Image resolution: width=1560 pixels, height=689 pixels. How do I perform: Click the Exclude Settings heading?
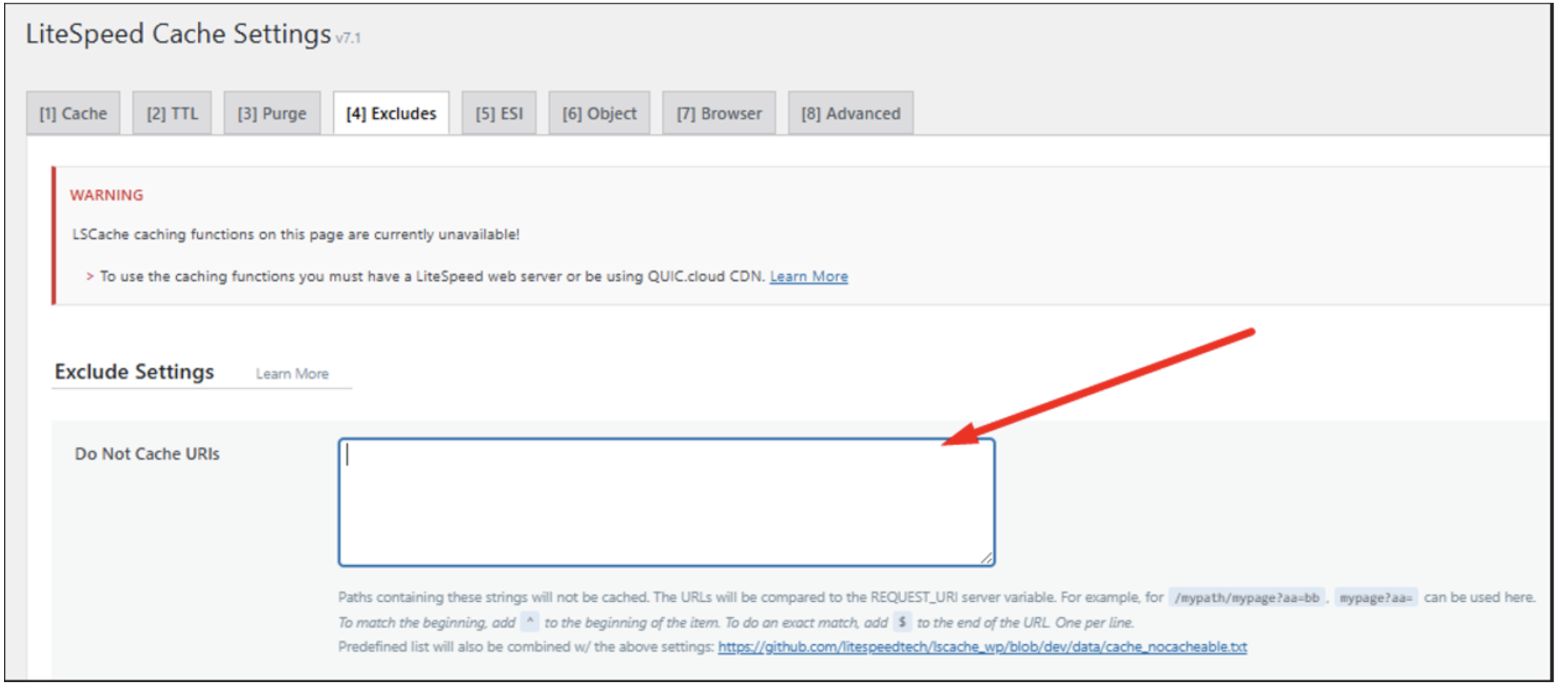coord(134,372)
